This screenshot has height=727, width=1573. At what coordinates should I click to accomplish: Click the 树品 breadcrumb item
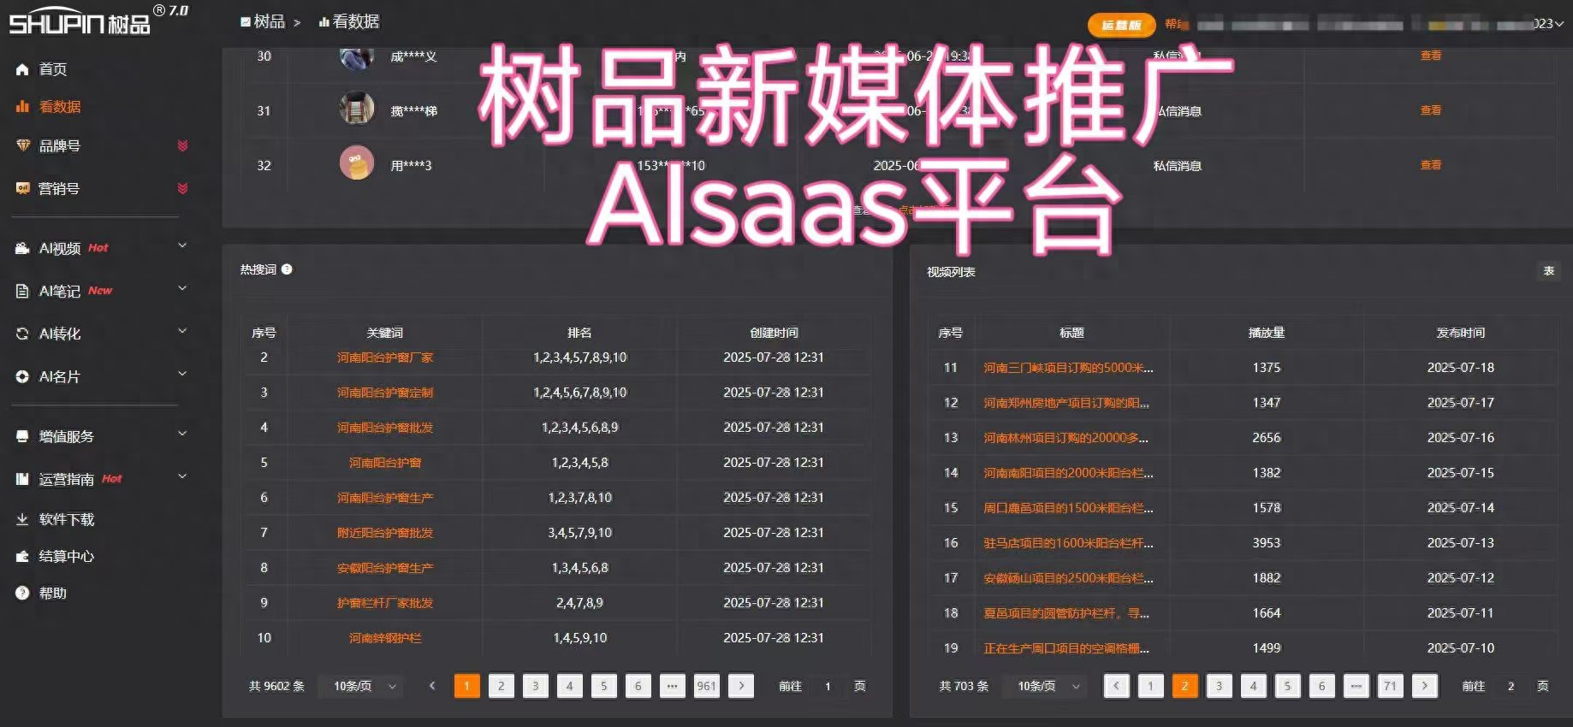click(x=263, y=21)
